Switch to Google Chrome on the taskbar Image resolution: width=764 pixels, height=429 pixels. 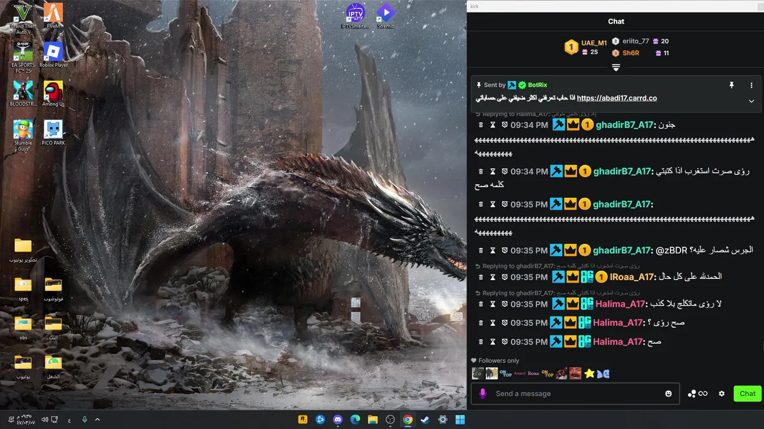[408, 419]
